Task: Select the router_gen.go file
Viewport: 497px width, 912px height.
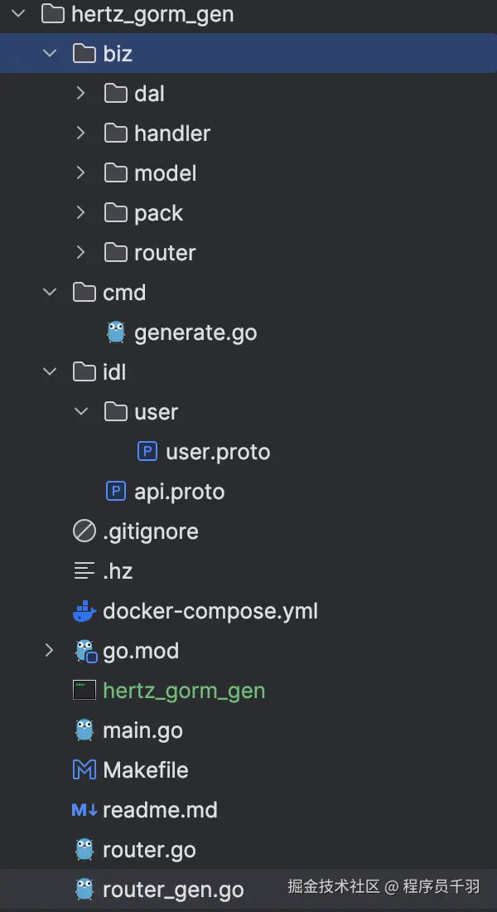Action: click(x=173, y=890)
